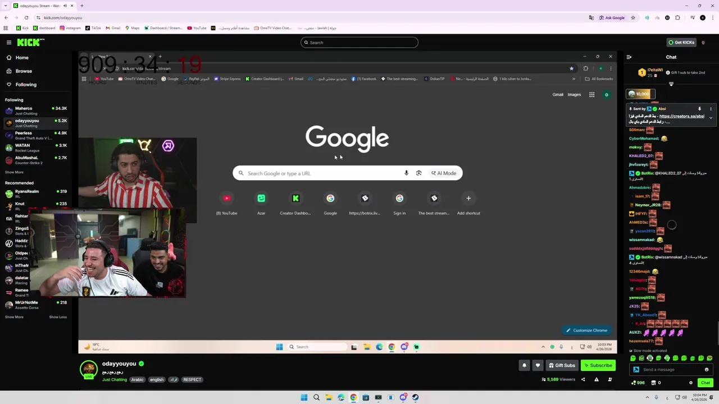
Task: Open the Windows Start menu on the taskbar
Action: [304, 397]
